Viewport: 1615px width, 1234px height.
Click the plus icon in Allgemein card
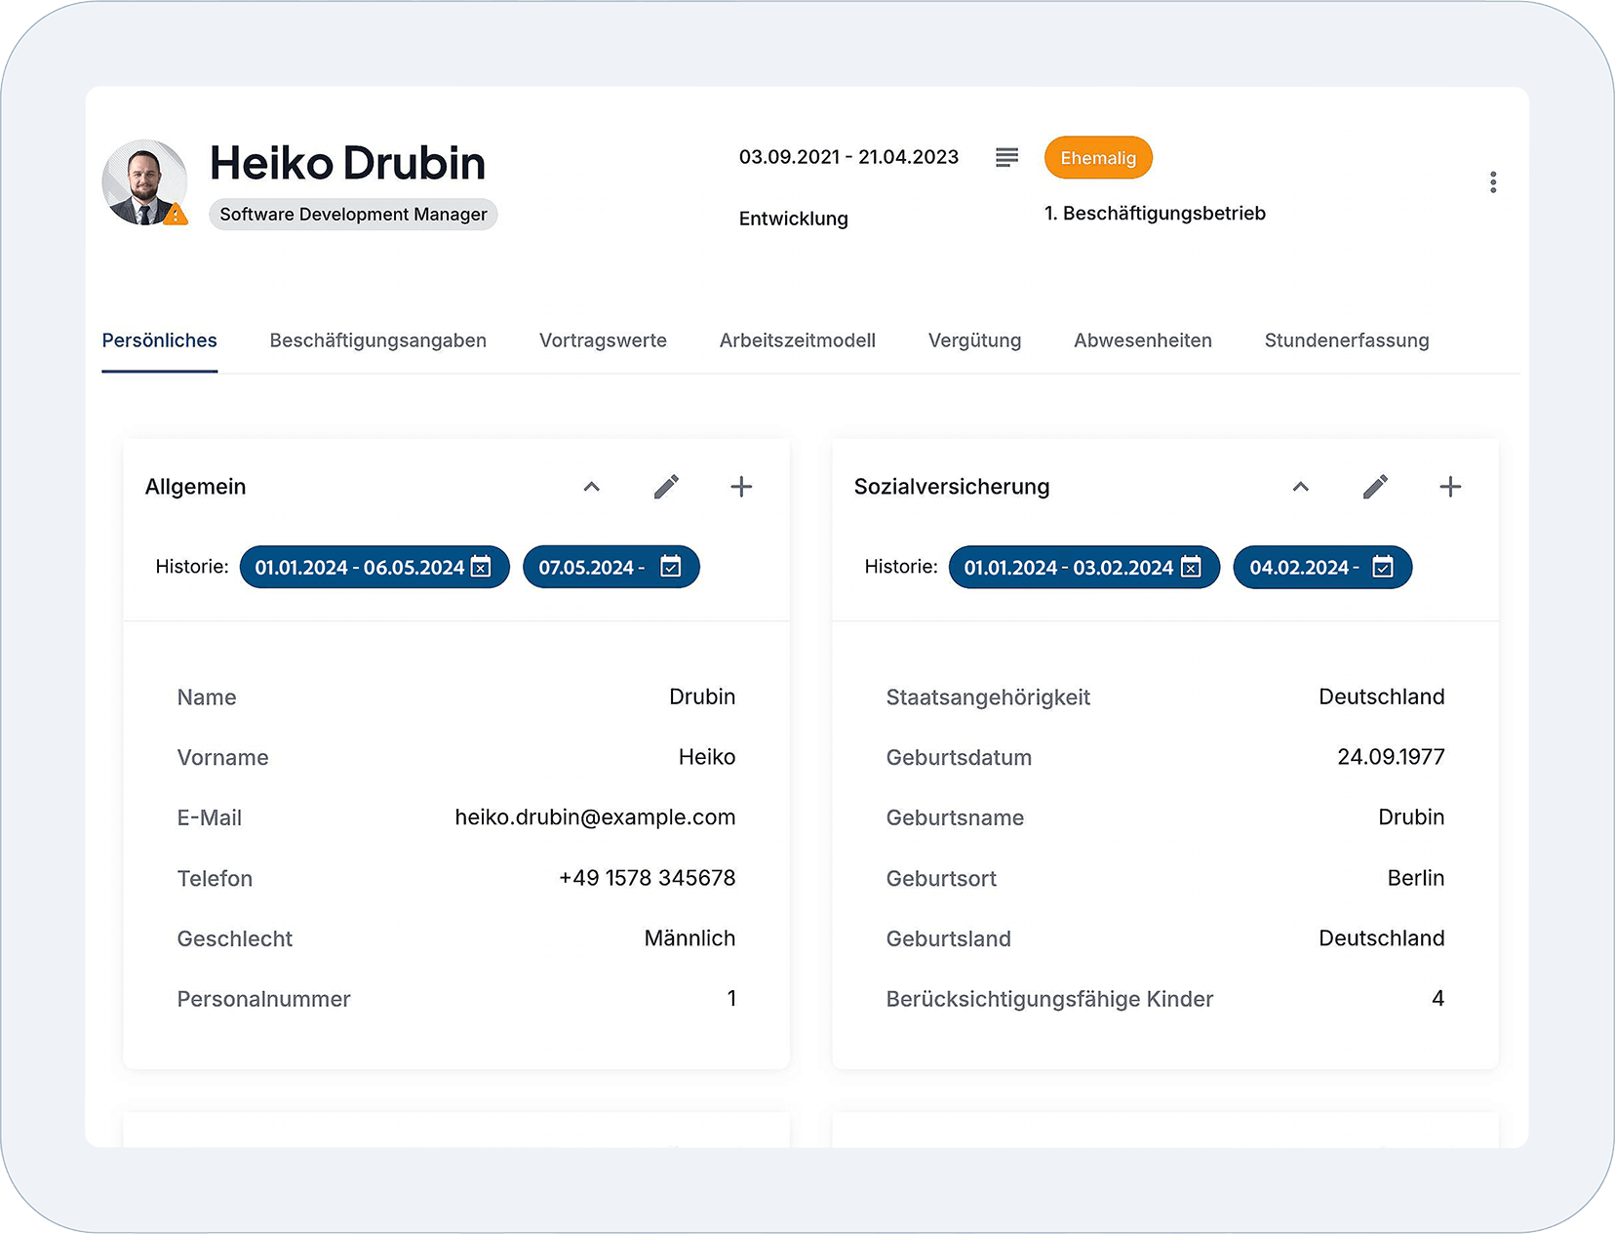coord(741,487)
